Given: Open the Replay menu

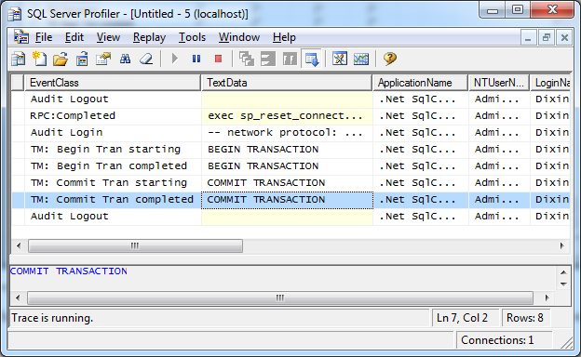Looking at the screenshot, I should click(149, 37).
